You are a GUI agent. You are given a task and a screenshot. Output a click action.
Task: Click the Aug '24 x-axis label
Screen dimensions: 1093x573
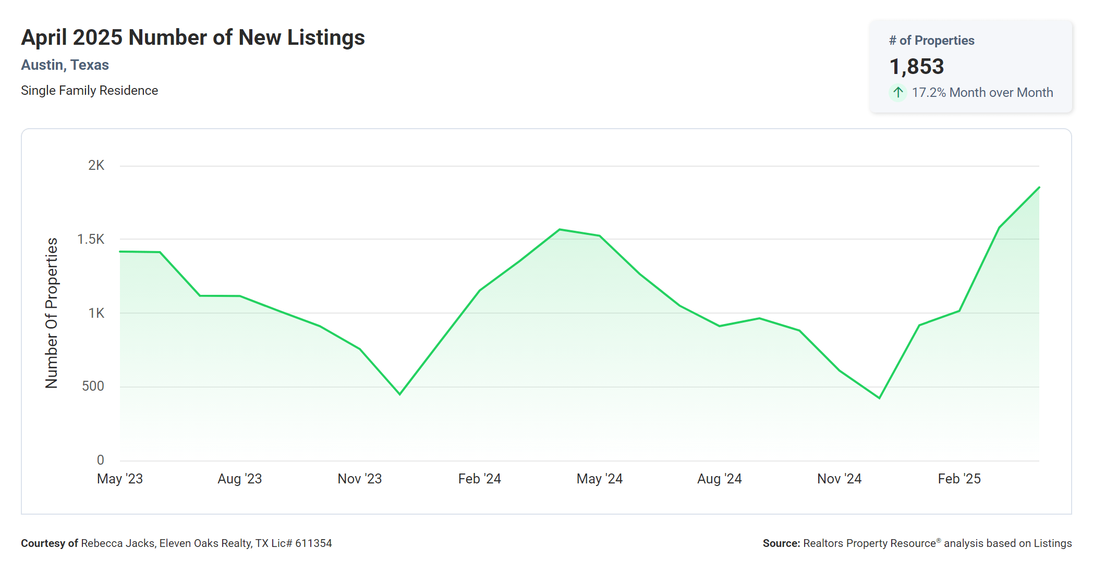tap(719, 479)
